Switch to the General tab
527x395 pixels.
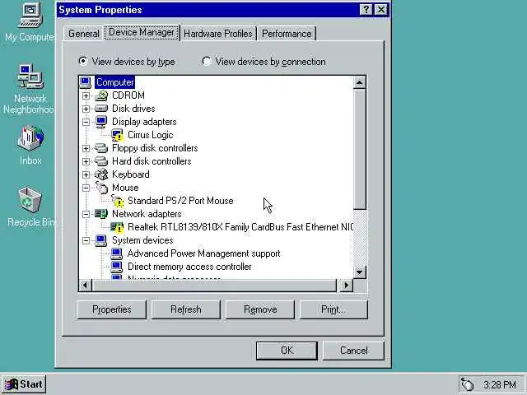pos(84,34)
